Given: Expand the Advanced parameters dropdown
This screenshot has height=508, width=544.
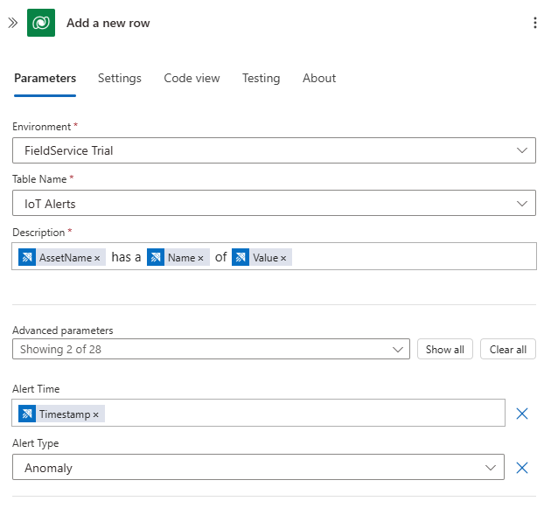Looking at the screenshot, I should (x=211, y=350).
